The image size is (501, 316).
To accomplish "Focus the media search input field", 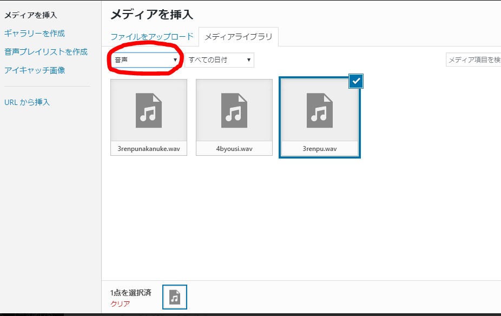I will [x=473, y=60].
